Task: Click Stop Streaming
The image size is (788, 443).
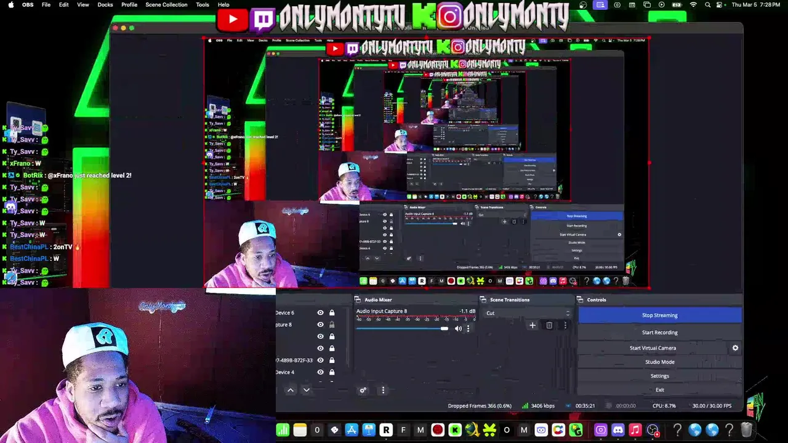Action: (x=660, y=316)
